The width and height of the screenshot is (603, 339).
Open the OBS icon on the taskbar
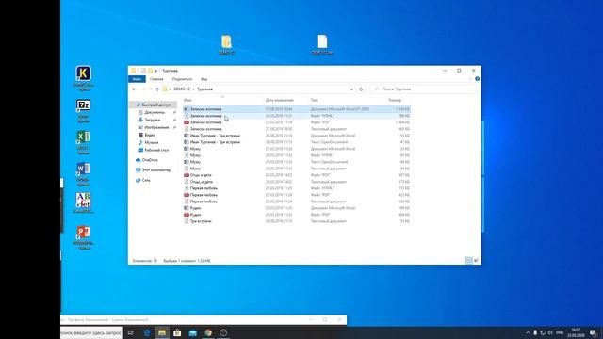coord(223,332)
